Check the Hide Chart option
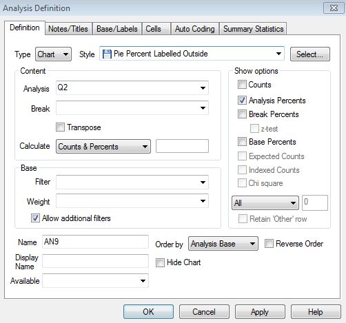The height and width of the screenshot is (323, 346). pyautogui.click(x=160, y=262)
